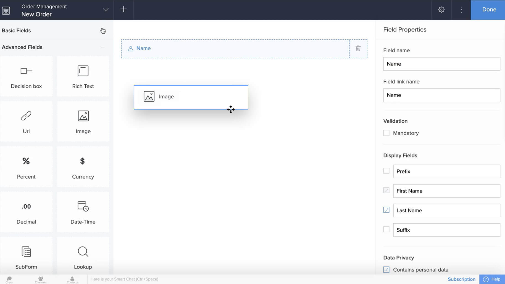Tick the Prefix display field checkbox
The height and width of the screenshot is (284, 505).
click(x=386, y=171)
